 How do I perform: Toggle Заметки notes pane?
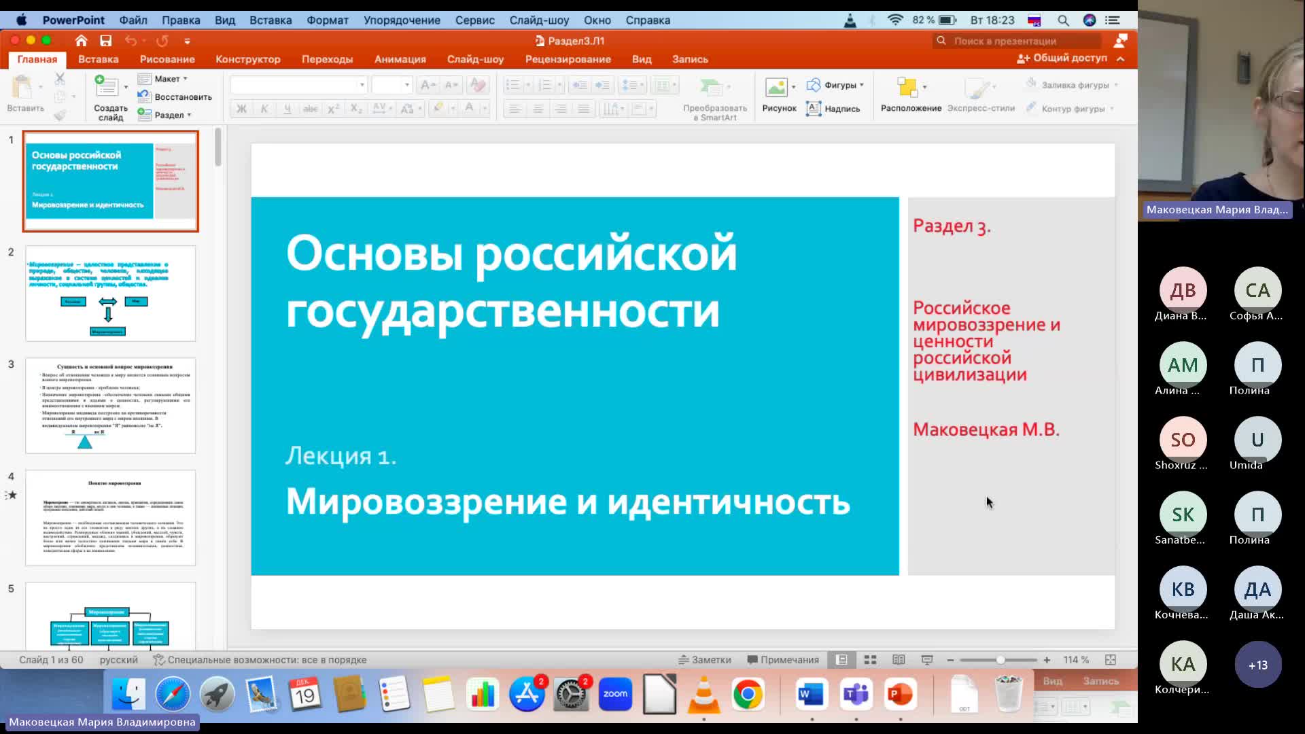(x=705, y=660)
